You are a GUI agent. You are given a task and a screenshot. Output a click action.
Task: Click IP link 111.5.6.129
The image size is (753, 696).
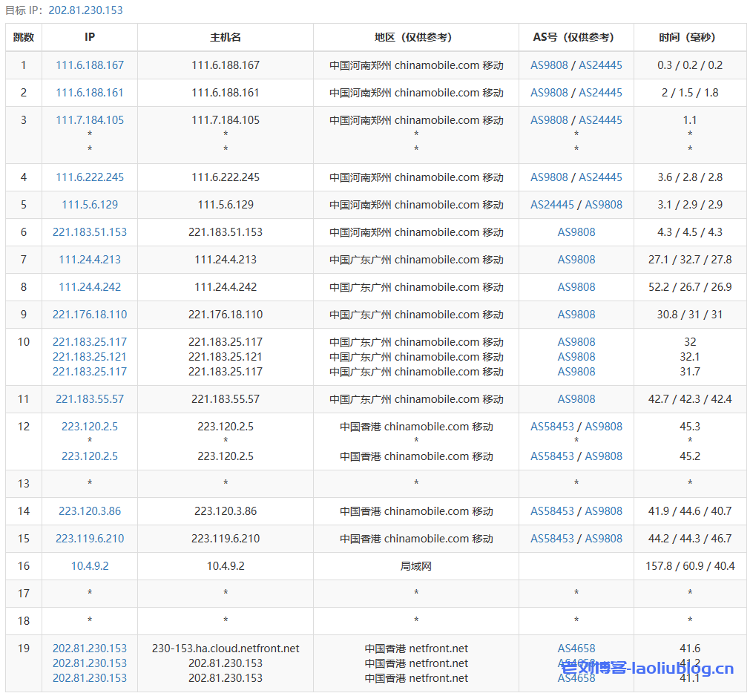(x=90, y=205)
